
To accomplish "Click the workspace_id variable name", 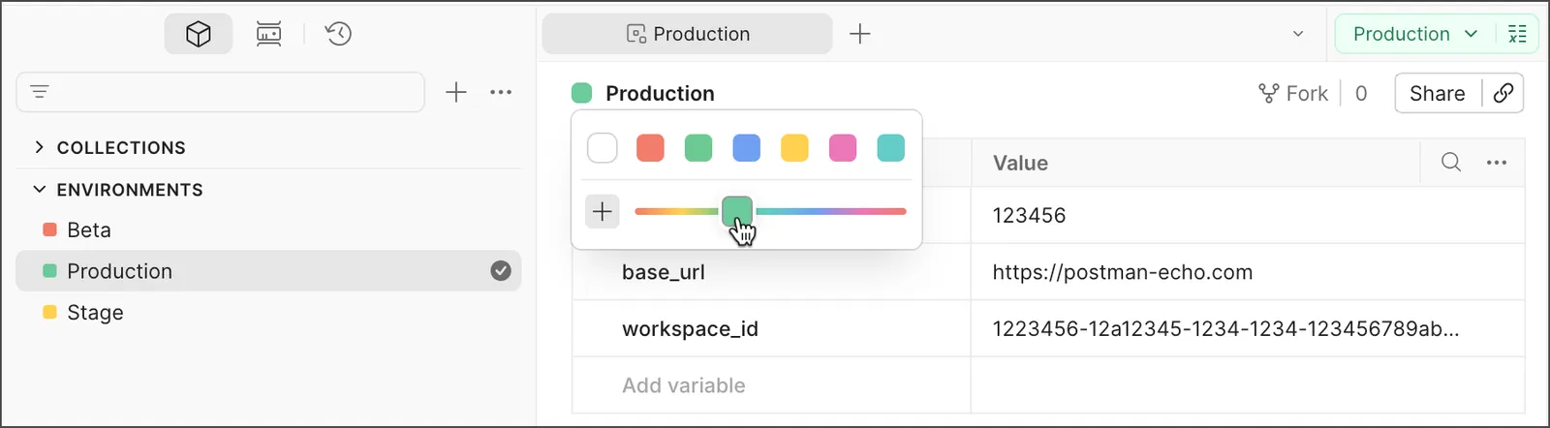I will coord(690,329).
